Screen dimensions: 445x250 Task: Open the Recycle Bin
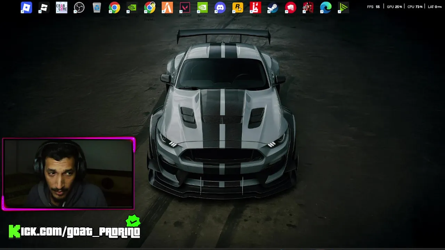tap(97, 8)
